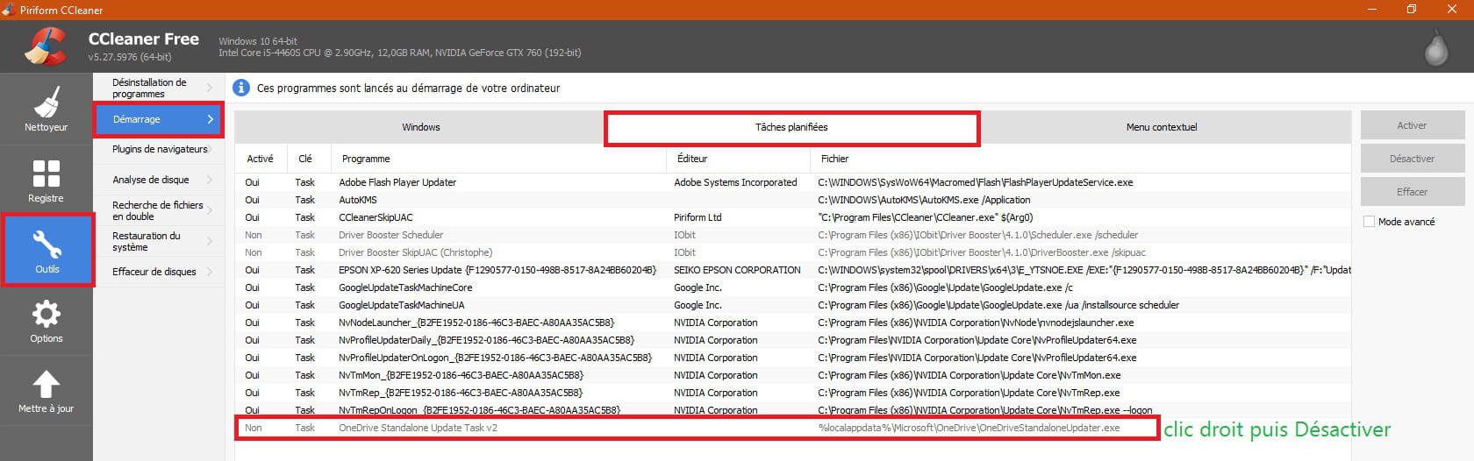
Task: Open the Options gear section
Action: 46,321
